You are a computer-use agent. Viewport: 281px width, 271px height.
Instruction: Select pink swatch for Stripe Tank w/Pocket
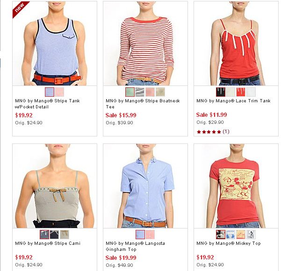point(59,92)
